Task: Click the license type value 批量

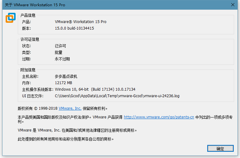Action: [58, 52]
